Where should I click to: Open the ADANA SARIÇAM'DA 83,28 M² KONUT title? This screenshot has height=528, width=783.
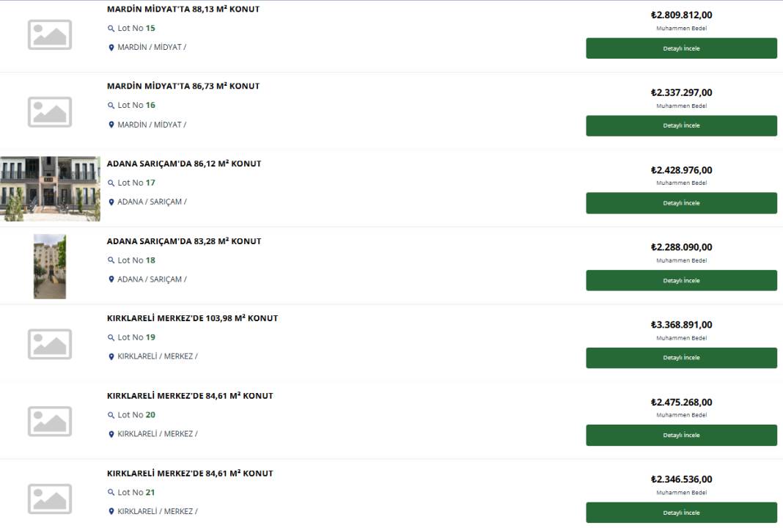(184, 241)
